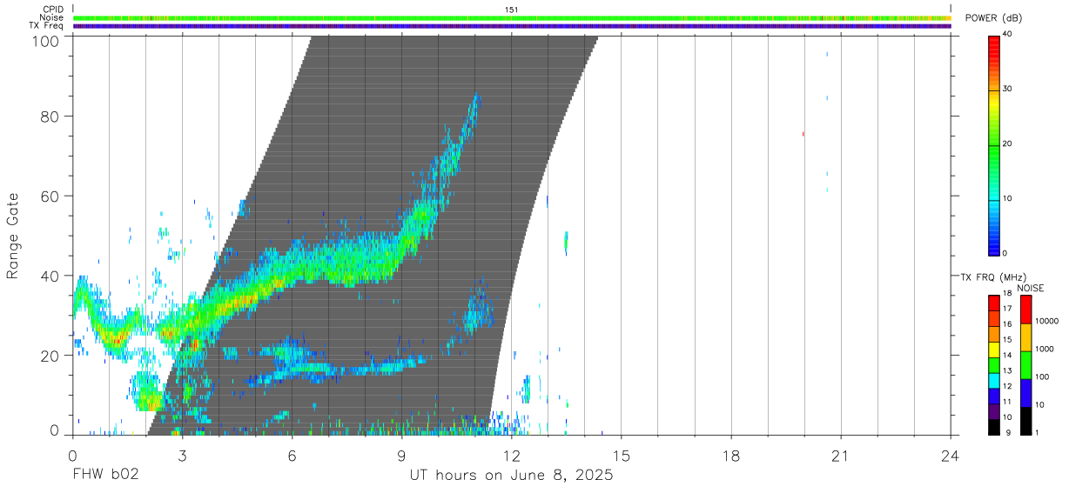Click the x-axis tick label "24"
Viewport: 1069px width, 493px height.
pos(950,455)
